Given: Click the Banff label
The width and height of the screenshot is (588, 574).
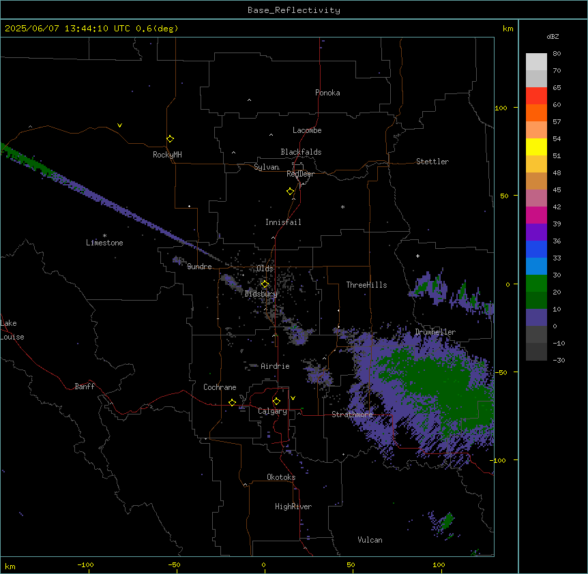Looking at the screenshot, I should [x=85, y=387].
